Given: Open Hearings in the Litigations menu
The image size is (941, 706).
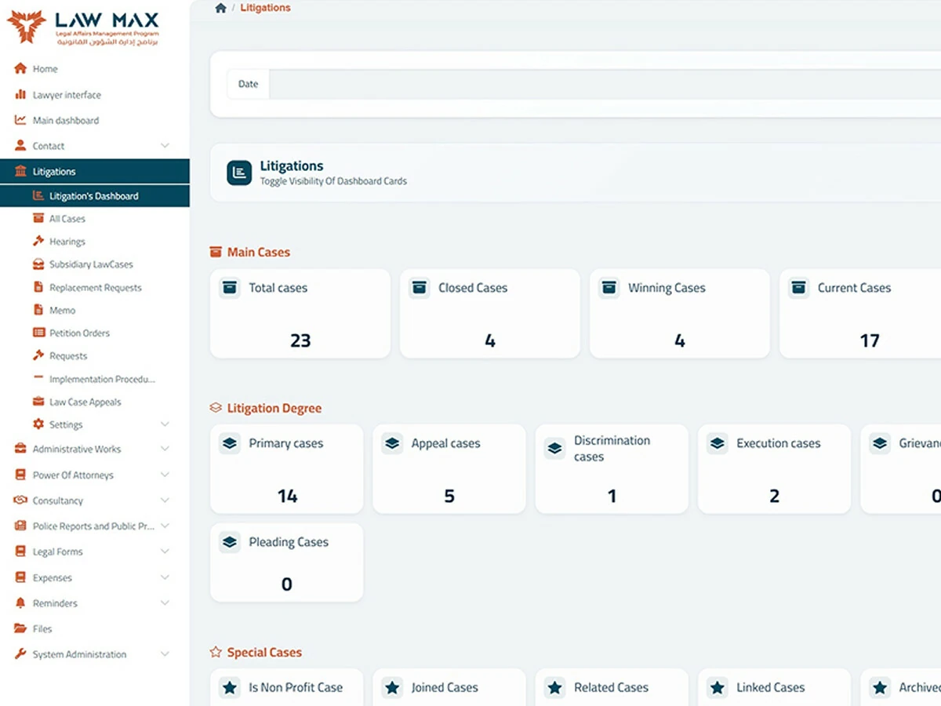Looking at the screenshot, I should tap(67, 242).
